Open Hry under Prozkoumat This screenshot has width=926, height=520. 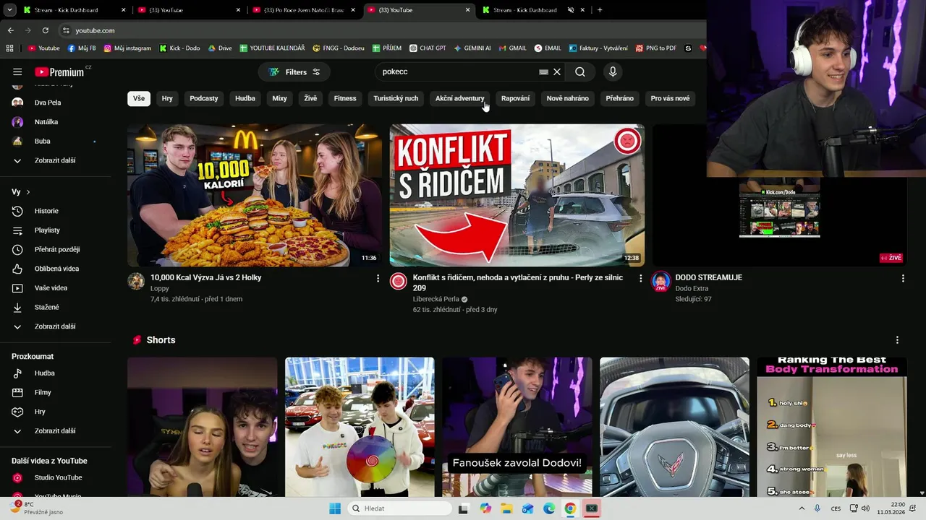coord(55,412)
